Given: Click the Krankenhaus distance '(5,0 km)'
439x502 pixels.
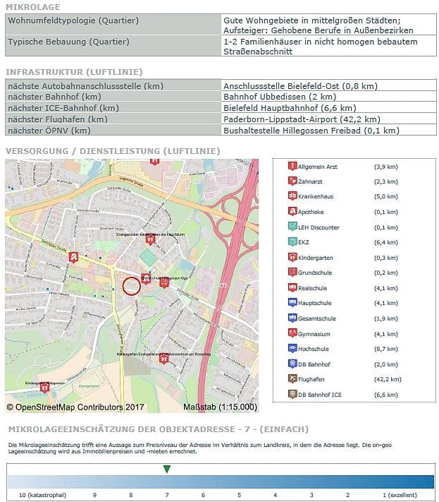Looking at the screenshot, I should click(x=386, y=196).
